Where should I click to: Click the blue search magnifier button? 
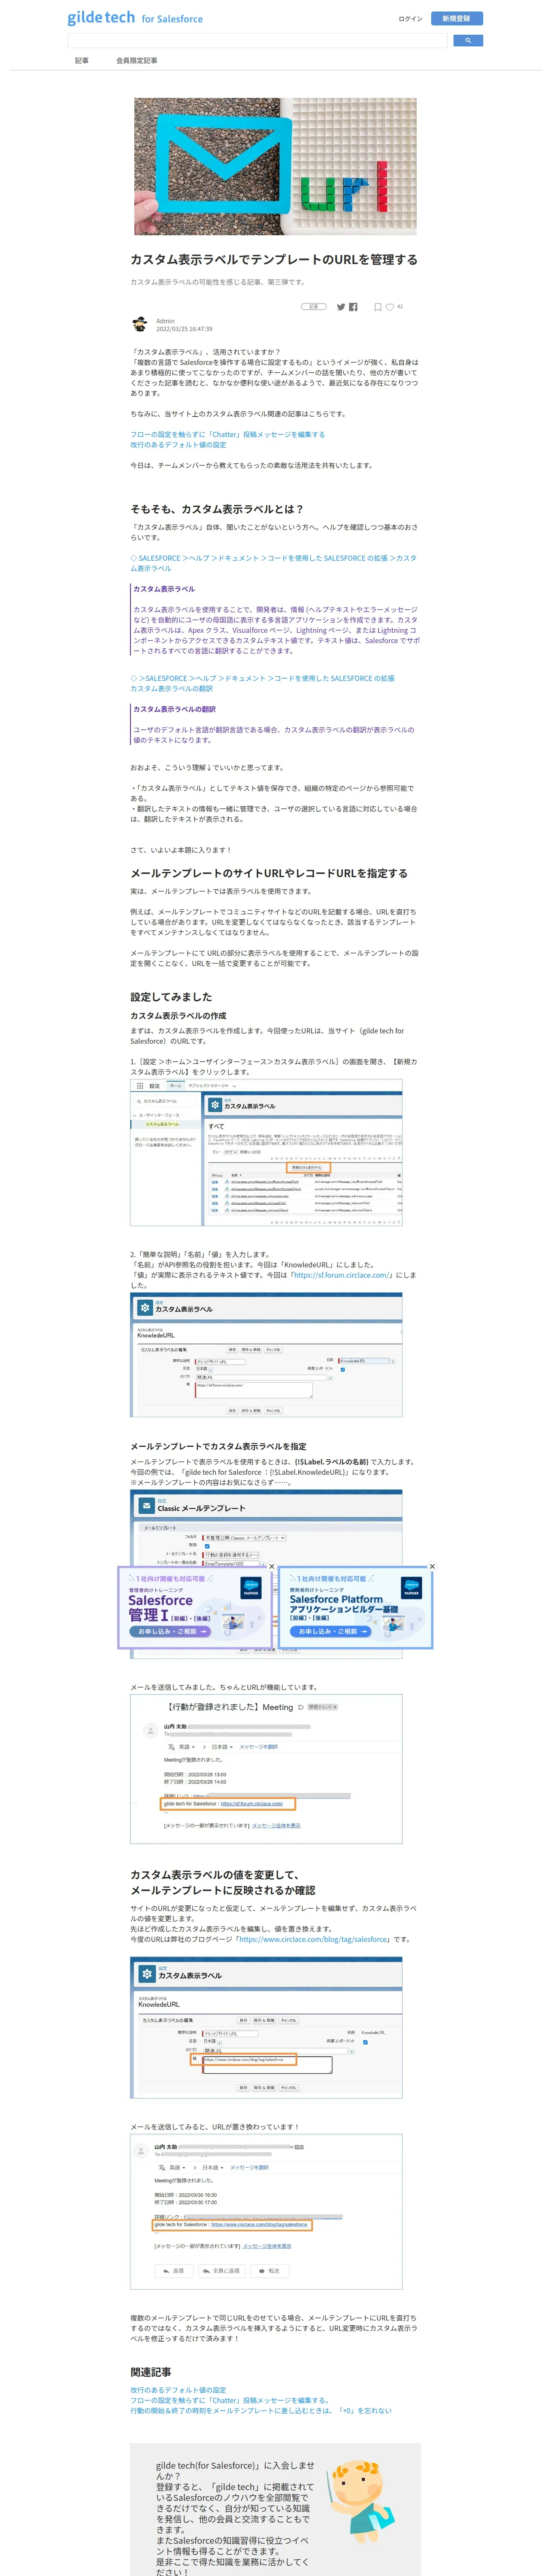[x=468, y=41]
